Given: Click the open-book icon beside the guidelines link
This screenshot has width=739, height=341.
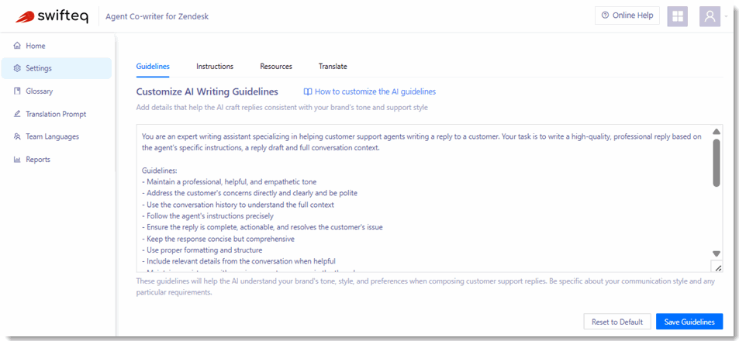Looking at the screenshot, I should coord(308,91).
